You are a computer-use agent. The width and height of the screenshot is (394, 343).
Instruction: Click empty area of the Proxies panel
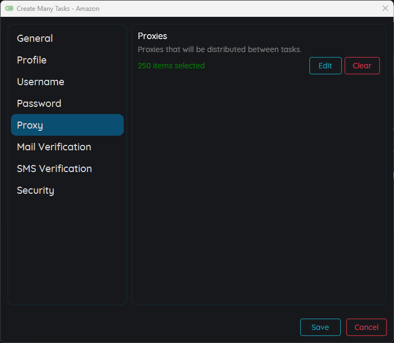coord(258,190)
